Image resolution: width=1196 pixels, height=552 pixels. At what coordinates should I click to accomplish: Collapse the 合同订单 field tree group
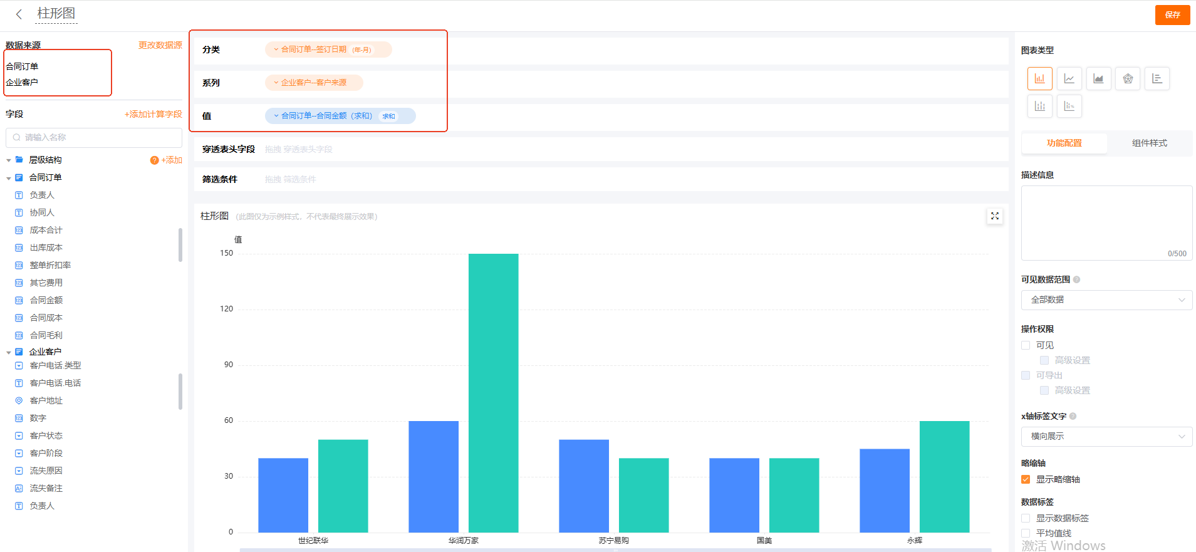pos(9,178)
